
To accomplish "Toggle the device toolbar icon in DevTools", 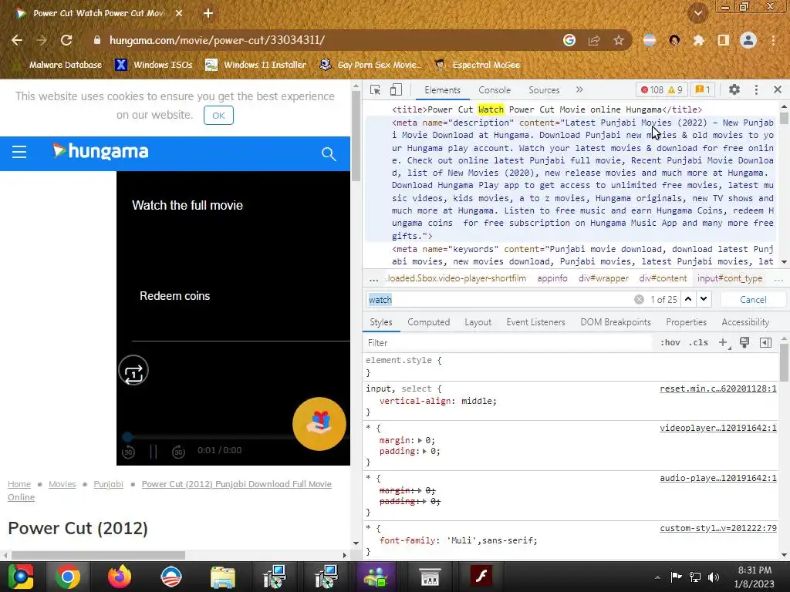I will coord(396,89).
